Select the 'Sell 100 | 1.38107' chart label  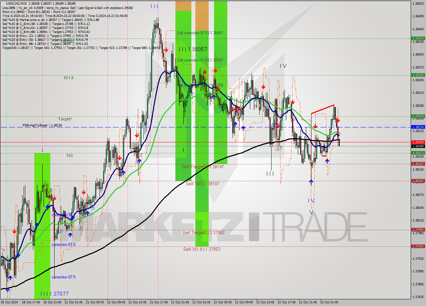point(202,184)
